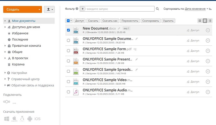Click the Скачать button
Image resolution: width=216 pixels, height=125 pixels.
click(x=93, y=21)
